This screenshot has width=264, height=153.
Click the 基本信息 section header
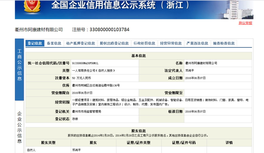tap(138, 56)
